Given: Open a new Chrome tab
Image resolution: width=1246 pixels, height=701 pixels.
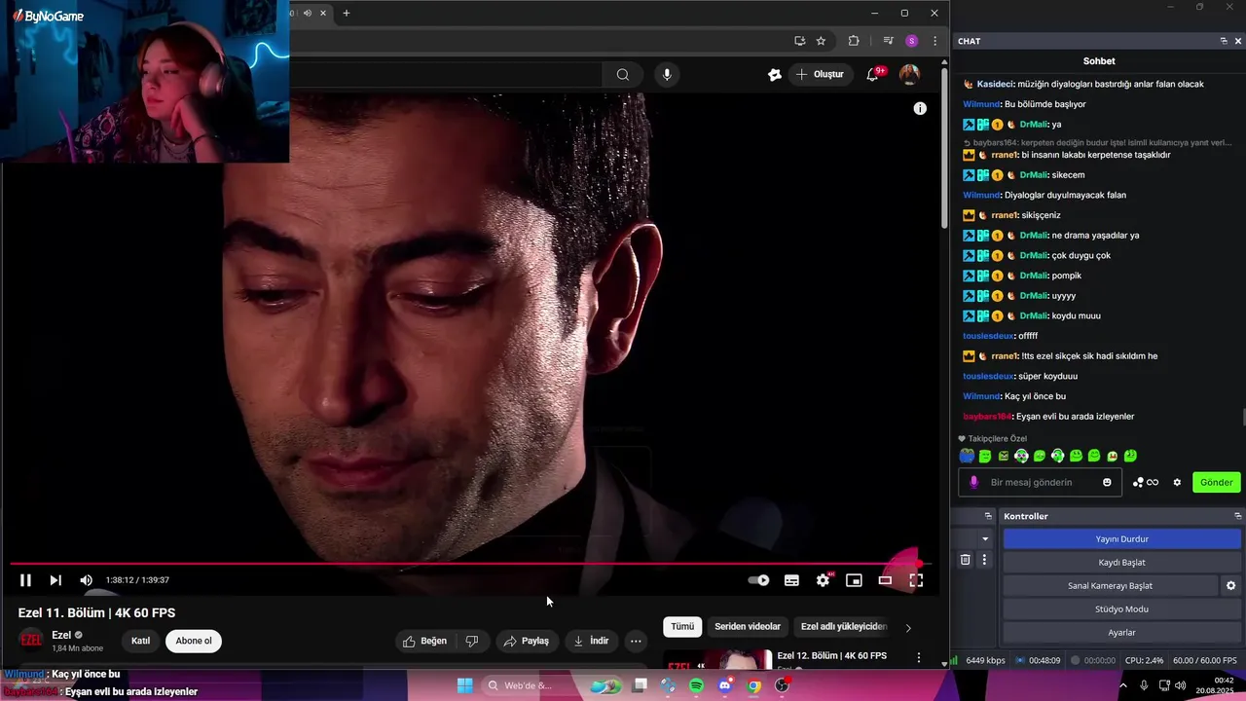Looking at the screenshot, I should 346,13.
